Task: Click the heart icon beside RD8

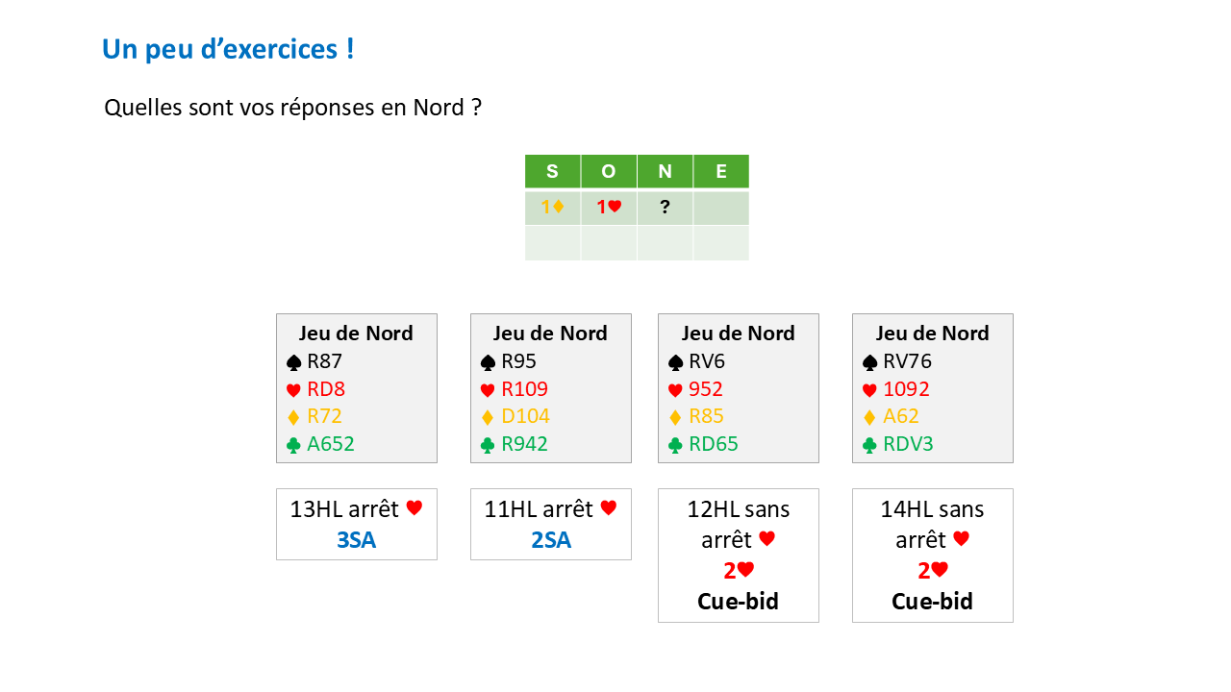Action: point(294,390)
